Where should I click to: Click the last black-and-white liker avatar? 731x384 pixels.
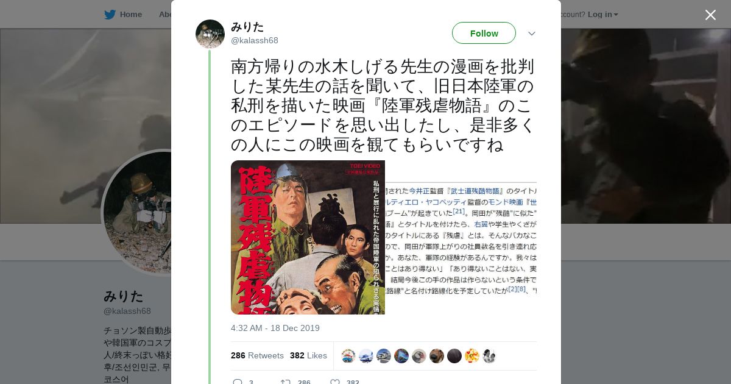[490, 356]
